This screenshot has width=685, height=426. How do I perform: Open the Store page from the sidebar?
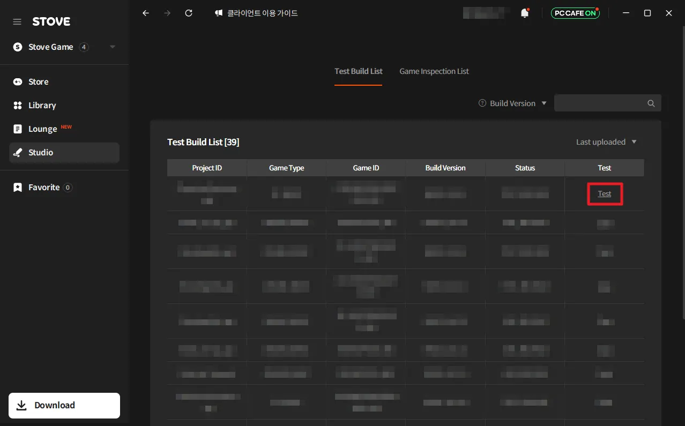coord(64,81)
